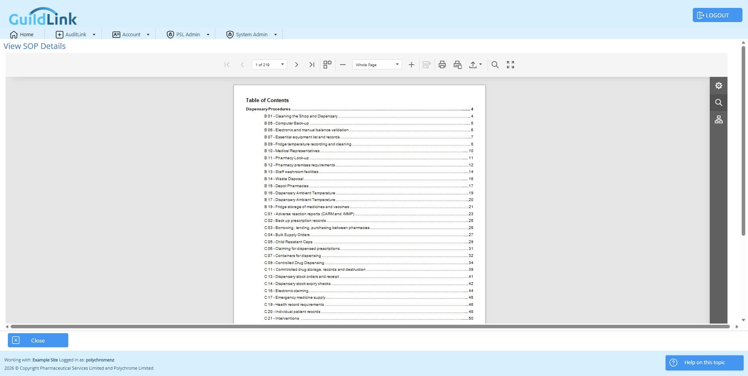Print current page icon
The height and width of the screenshot is (376, 748).
coord(458,65)
